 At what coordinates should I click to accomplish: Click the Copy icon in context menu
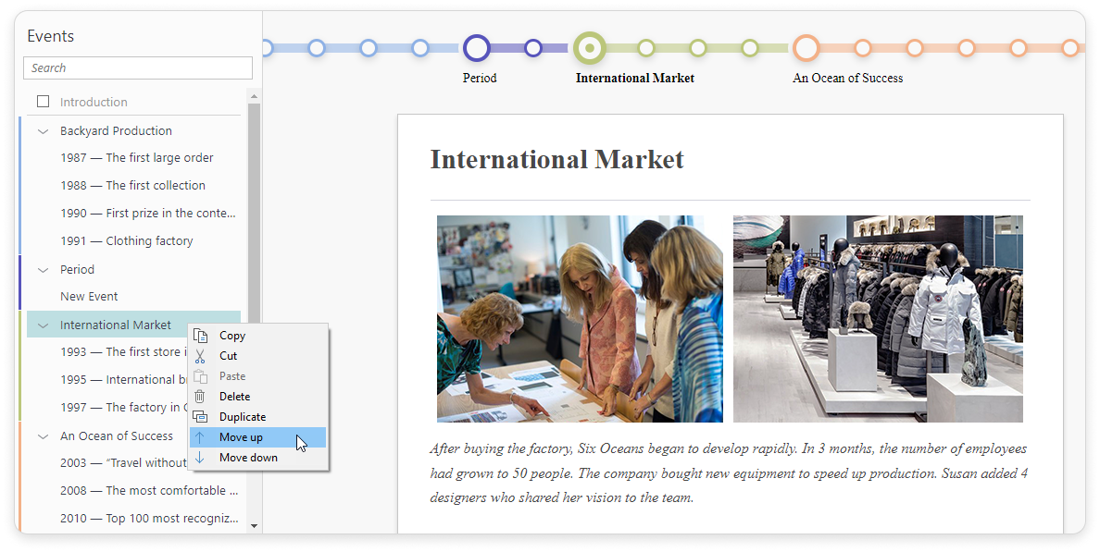pos(200,336)
